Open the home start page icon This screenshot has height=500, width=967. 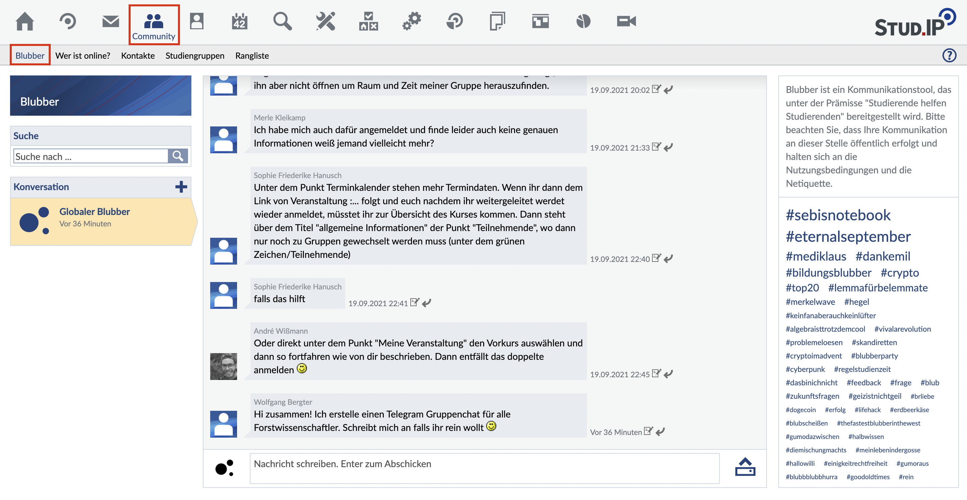(x=25, y=21)
